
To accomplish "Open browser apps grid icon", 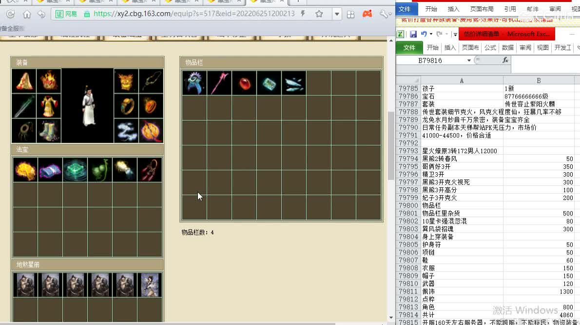I will click(350, 14).
